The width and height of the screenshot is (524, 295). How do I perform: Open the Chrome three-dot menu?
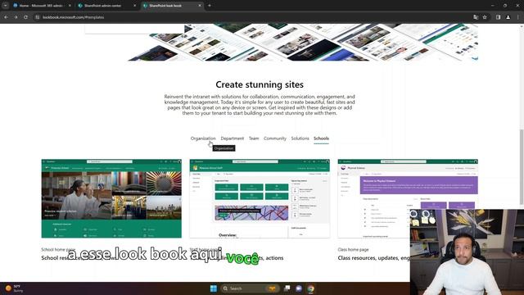click(518, 17)
